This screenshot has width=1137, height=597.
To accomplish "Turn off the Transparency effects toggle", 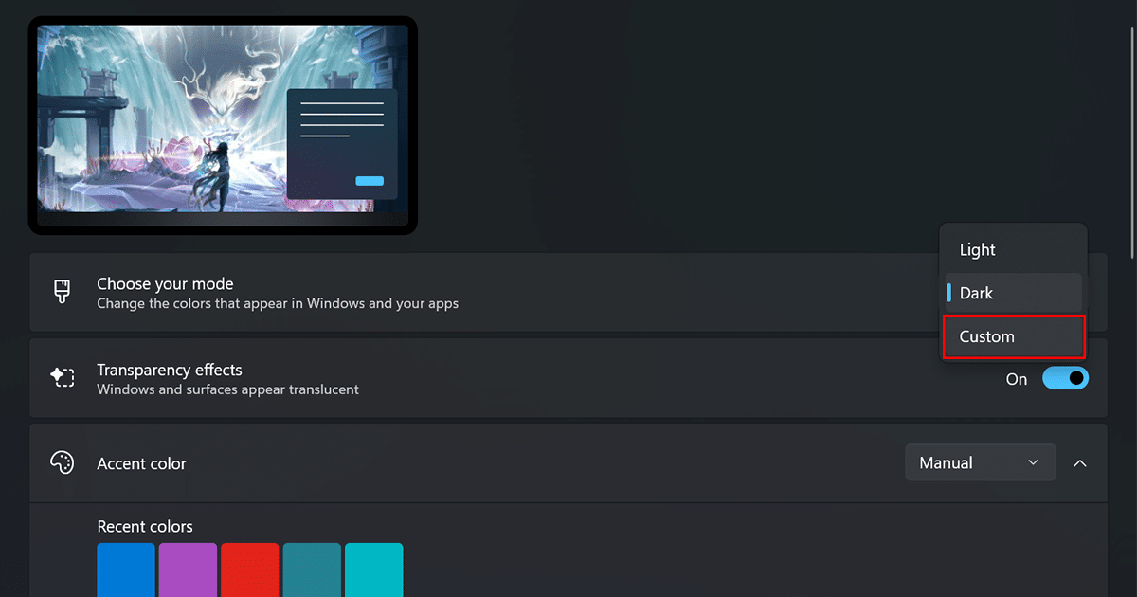I will [x=1065, y=378].
